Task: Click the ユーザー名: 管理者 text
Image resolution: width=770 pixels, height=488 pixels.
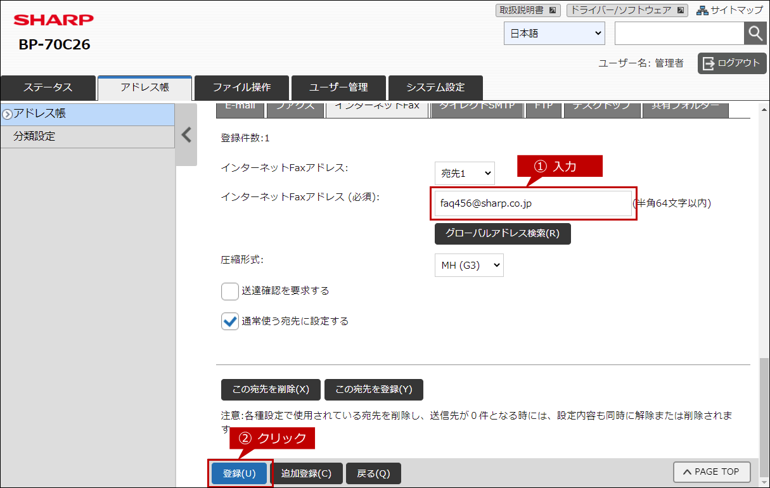Action: (x=641, y=63)
